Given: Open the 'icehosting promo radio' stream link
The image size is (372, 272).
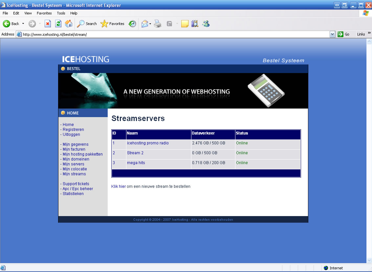Looking at the screenshot, I should pyautogui.click(x=148, y=143).
